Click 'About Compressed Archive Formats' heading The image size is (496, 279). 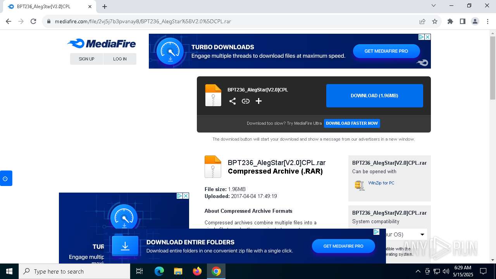pyautogui.click(x=248, y=211)
